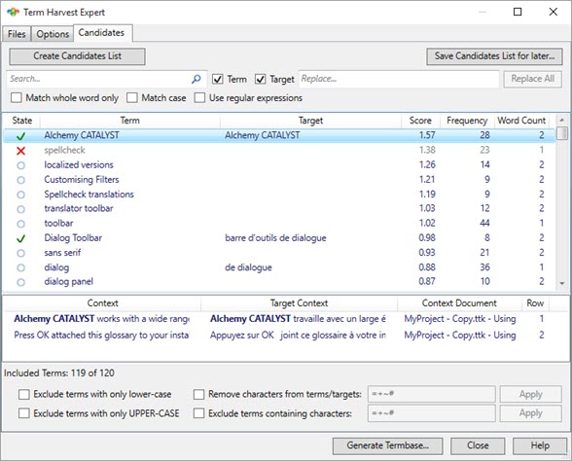Click the Replace All button
Screen dimensions: 572x461
(533, 79)
